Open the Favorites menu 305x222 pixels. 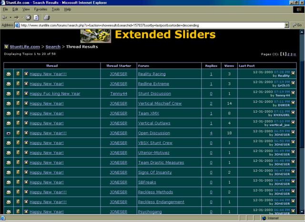point(41,9)
